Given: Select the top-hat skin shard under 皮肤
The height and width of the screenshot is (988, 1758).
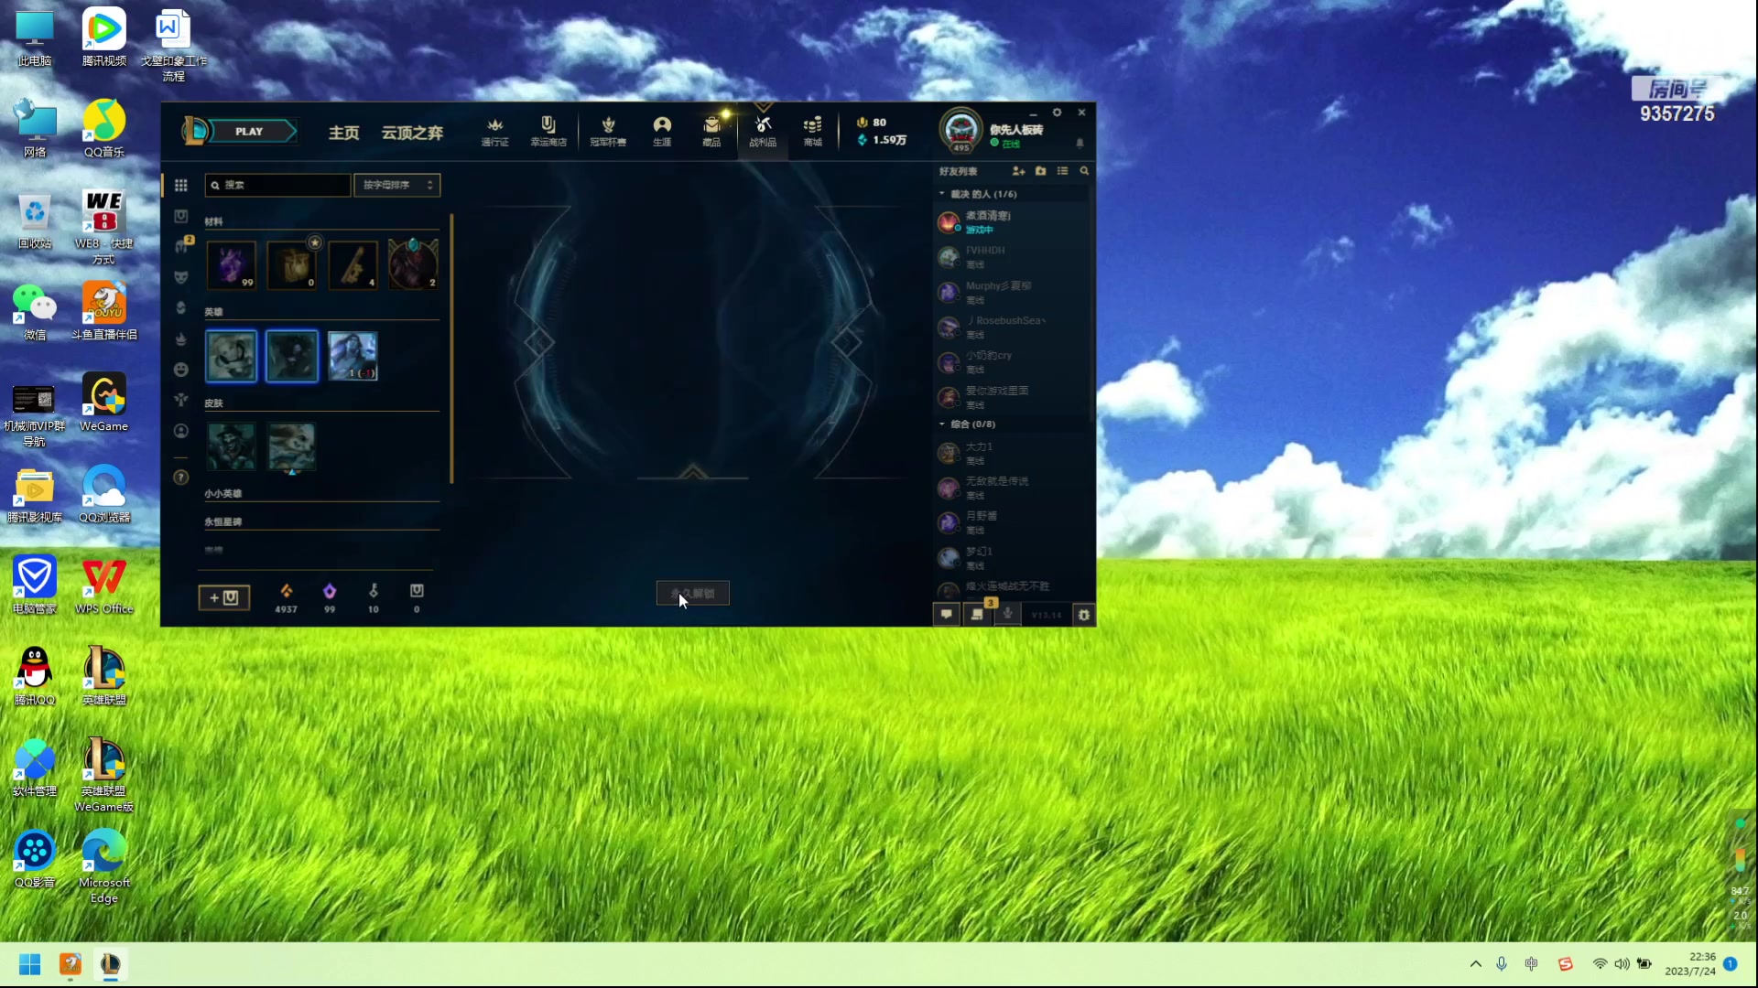Looking at the screenshot, I should [232, 446].
